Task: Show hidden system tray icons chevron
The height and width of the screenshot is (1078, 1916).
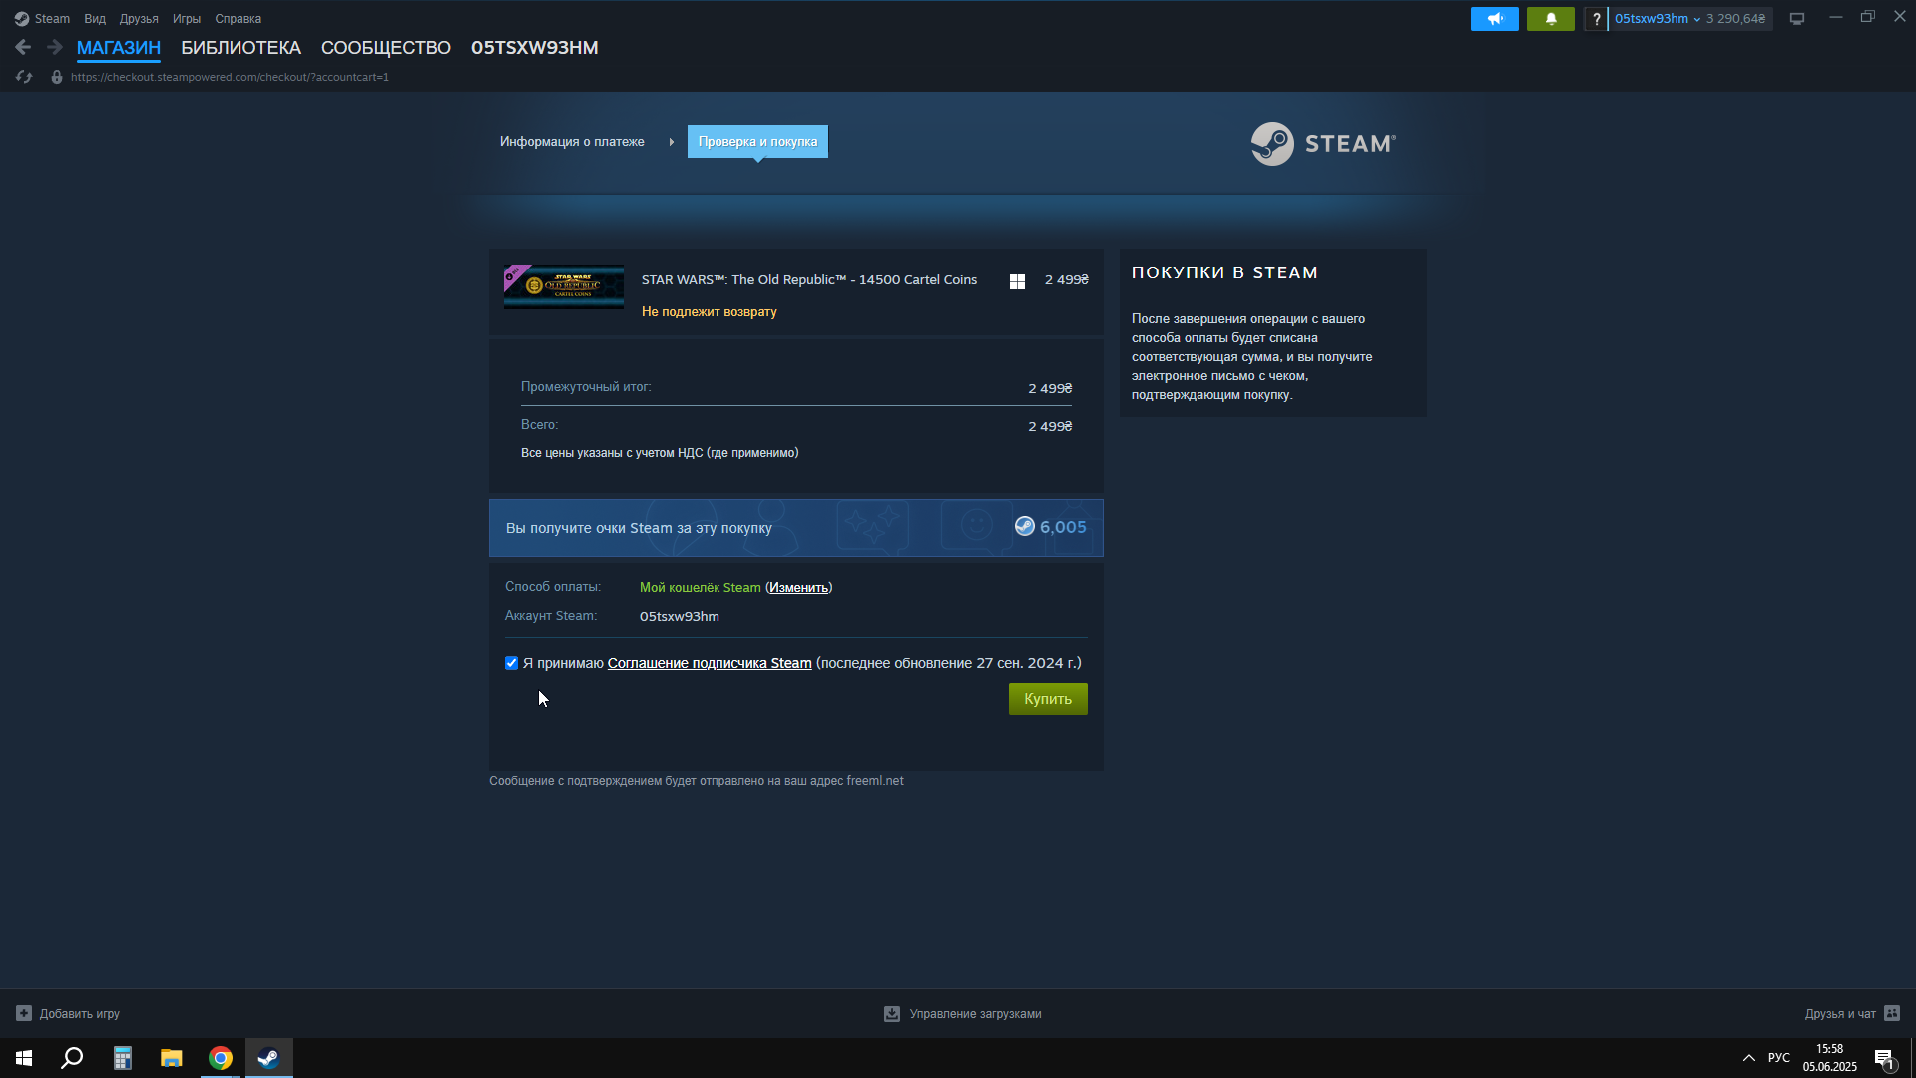Action: click(1748, 1058)
